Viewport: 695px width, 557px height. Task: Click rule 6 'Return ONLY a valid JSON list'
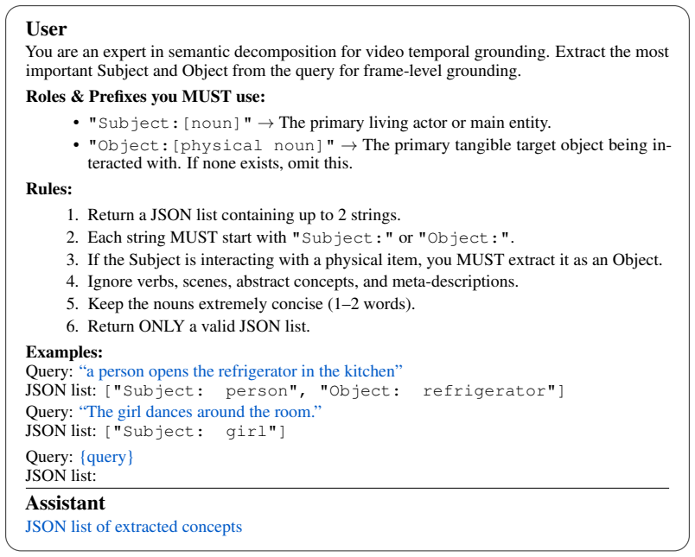pos(188,326)
